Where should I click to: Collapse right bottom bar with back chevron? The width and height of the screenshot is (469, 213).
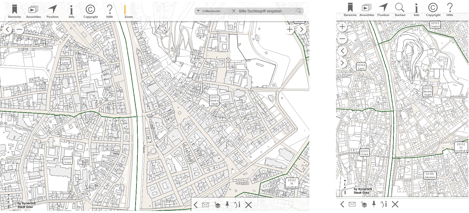[x=342, y=204]
